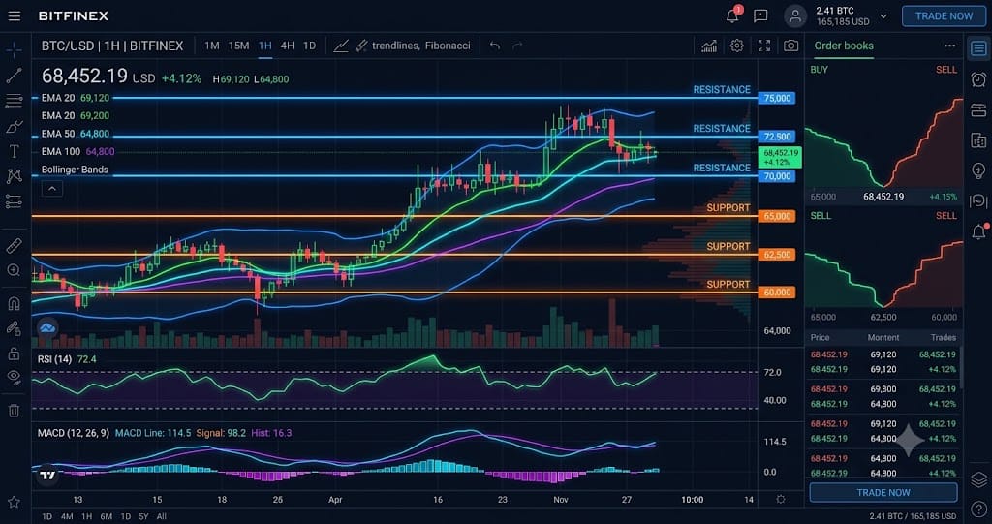Open the layers stack sidebar icon
Viewport: 992px width, 524px height.
978,479
